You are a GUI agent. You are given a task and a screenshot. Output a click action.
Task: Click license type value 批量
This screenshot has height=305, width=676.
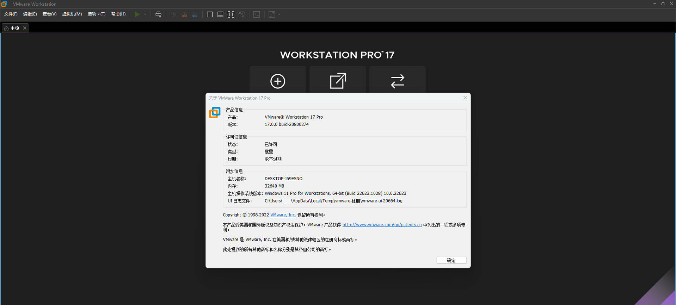269,152
